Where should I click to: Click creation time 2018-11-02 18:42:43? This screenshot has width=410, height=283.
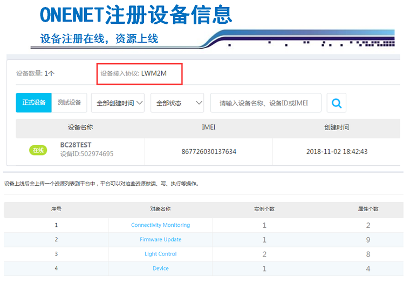(337, 152)
